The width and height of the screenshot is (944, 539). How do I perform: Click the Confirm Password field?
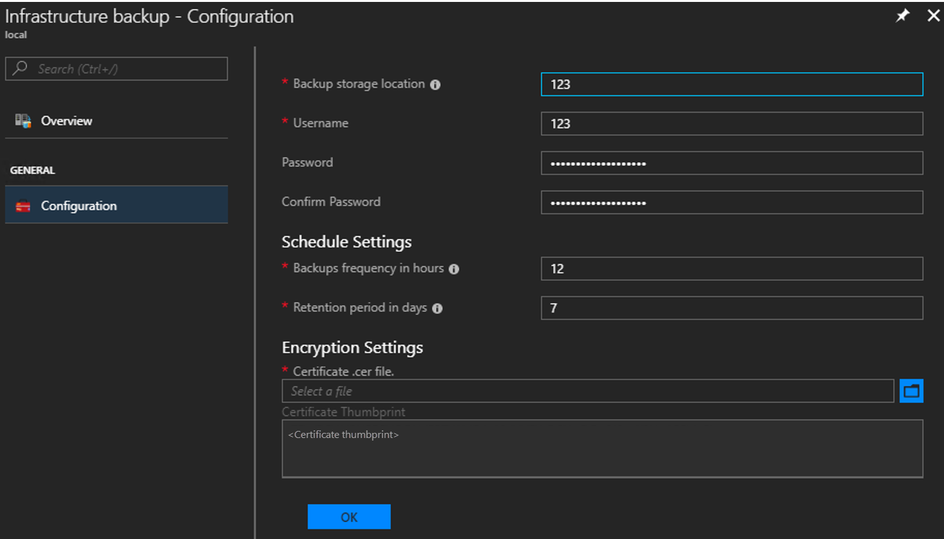pyautogui.click(x=731, y=202)
